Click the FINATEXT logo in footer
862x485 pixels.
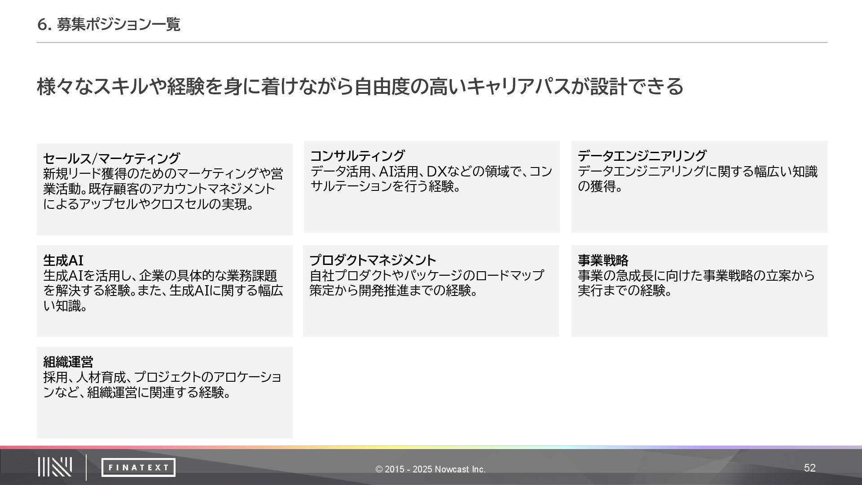point(138,467)
